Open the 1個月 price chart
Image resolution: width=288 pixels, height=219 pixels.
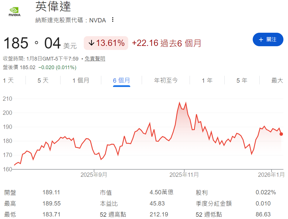click(81, 81)
